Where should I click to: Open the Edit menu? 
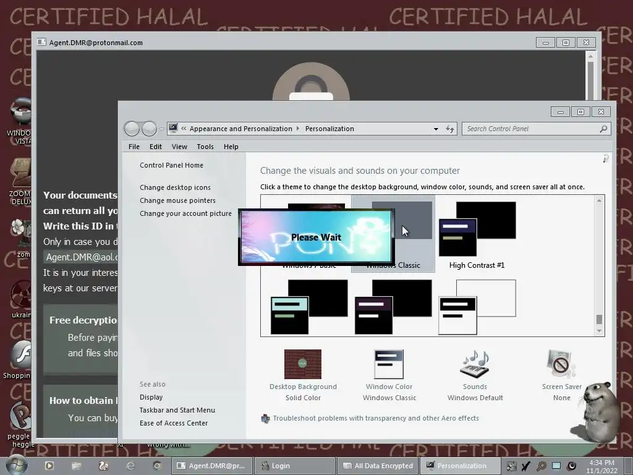pyautogui.click(x=155, y=147)
